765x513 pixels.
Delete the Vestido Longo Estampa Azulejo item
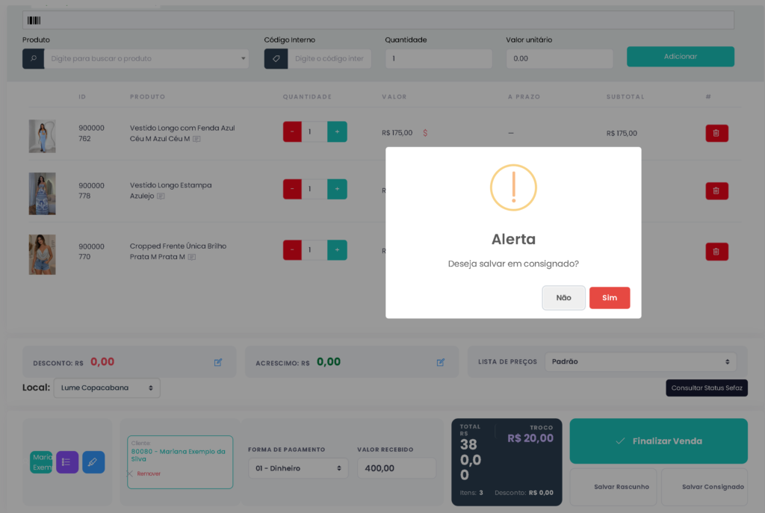click(x=716, y=190)
